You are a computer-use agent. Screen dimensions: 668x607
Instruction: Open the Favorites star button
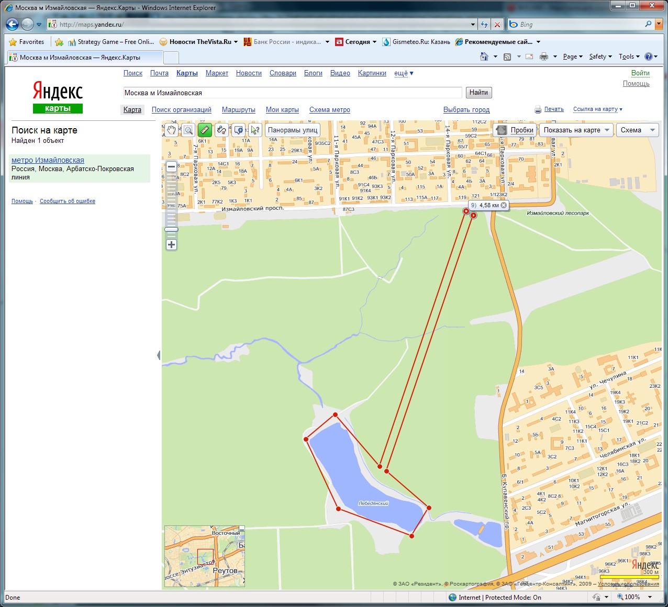(26, 42)
